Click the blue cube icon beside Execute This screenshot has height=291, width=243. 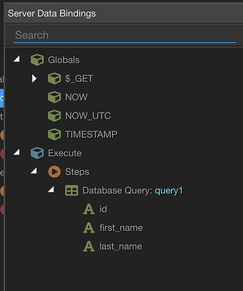(x=37, y=153)
